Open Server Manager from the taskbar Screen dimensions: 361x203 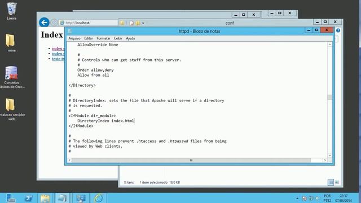(x=11, y=198)
